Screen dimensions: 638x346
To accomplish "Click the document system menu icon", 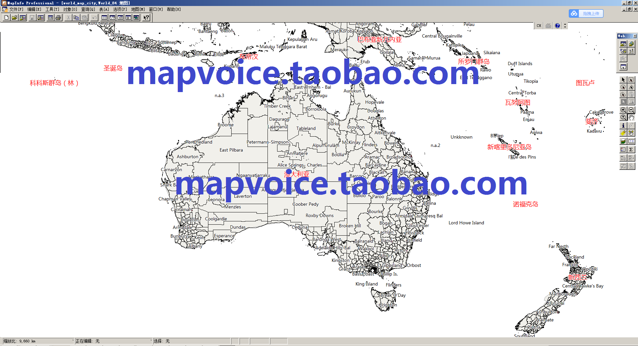I will coord(5,9).
